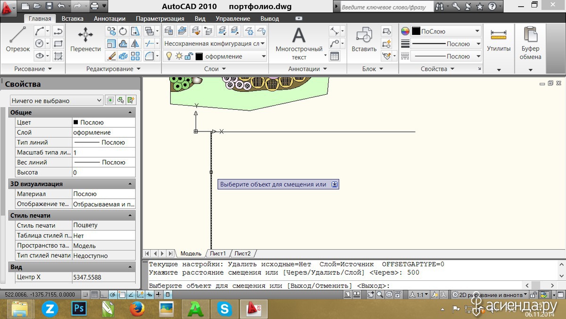The width and height of the screenshot is (566, 319).
Task: Switch to the Вставка ribbon tab
Action: click(73, 18)
